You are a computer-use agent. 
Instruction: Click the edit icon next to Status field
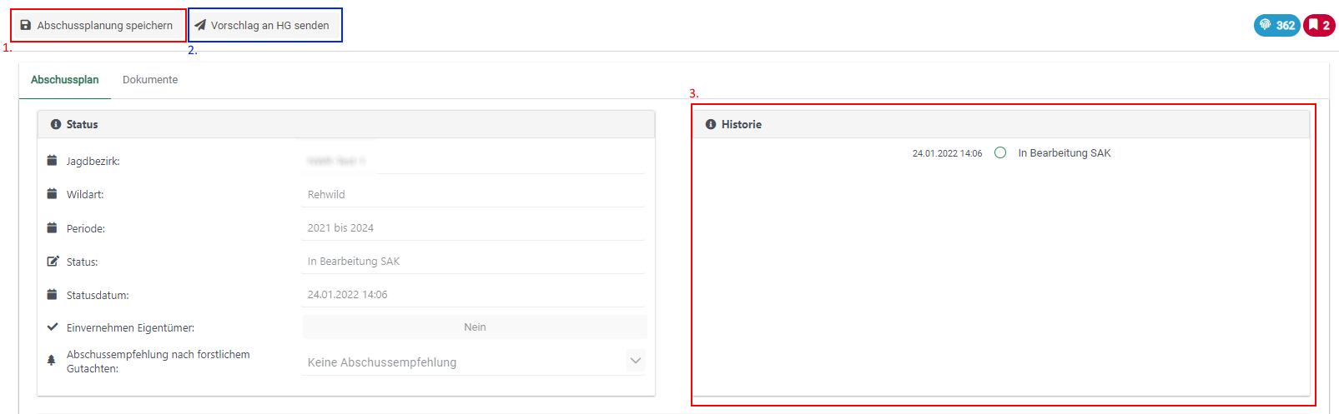tap(53, 262)
